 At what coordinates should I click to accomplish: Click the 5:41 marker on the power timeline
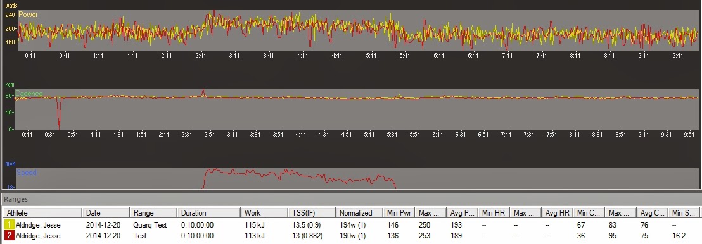[x=405, y=56]
